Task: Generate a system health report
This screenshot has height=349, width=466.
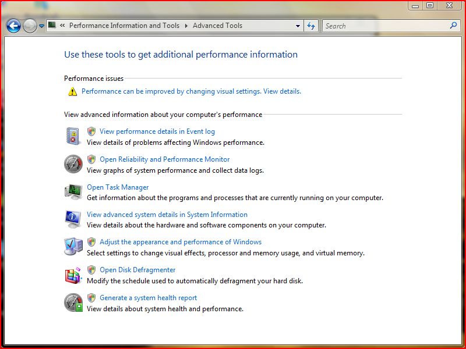Action: click(x=149, y=298)
